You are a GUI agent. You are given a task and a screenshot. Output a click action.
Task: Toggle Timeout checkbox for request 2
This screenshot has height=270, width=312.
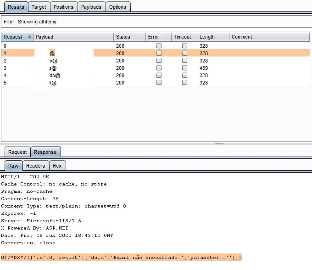184,61
